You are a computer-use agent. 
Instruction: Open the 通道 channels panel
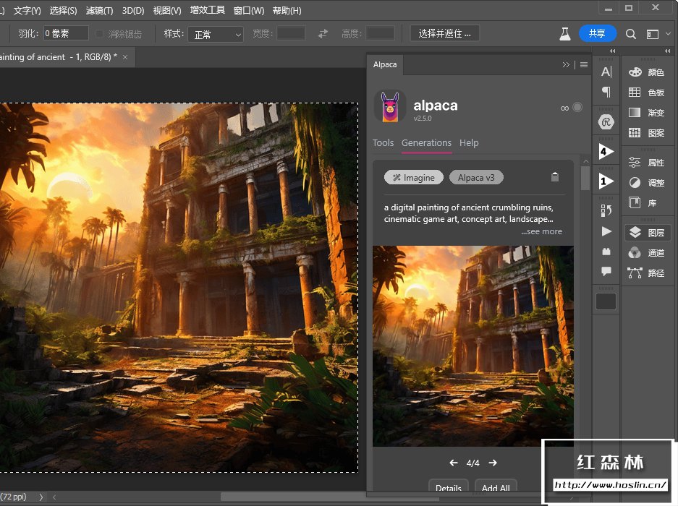pos(647,253)
